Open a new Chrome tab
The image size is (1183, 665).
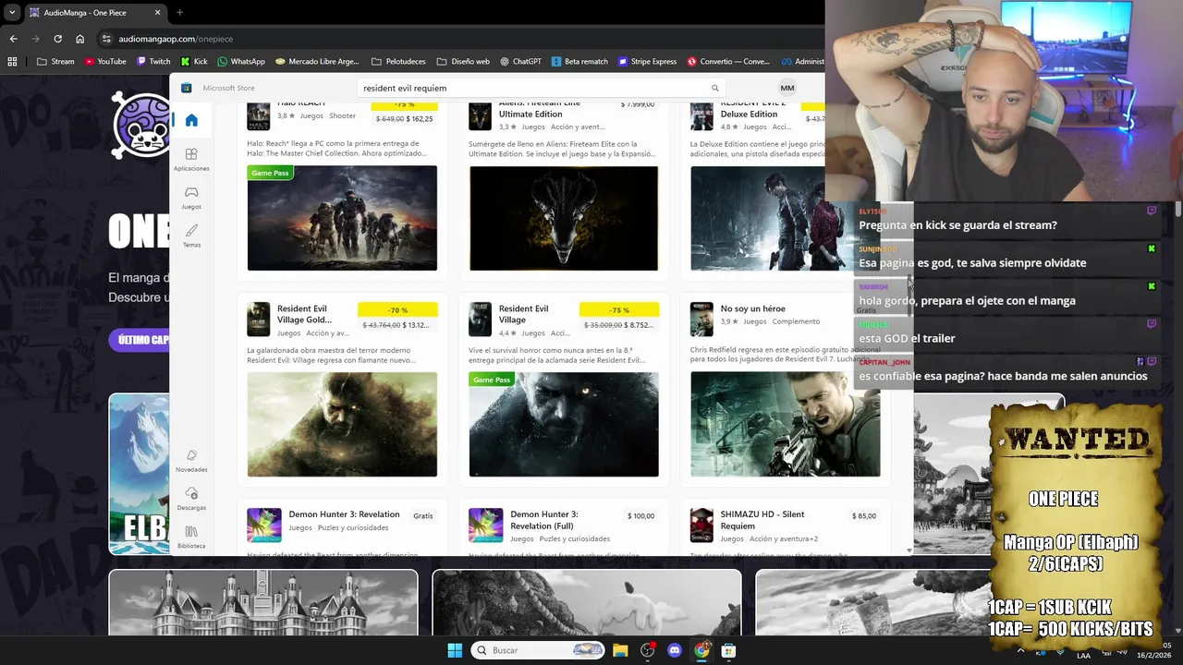tap(179, 13)
